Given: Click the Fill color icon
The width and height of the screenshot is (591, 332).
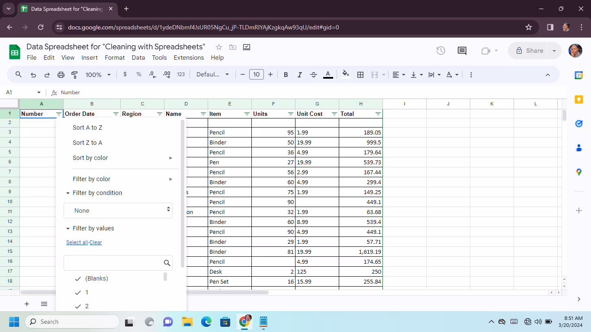Looking at the screenshot, I should coord(345,74).
